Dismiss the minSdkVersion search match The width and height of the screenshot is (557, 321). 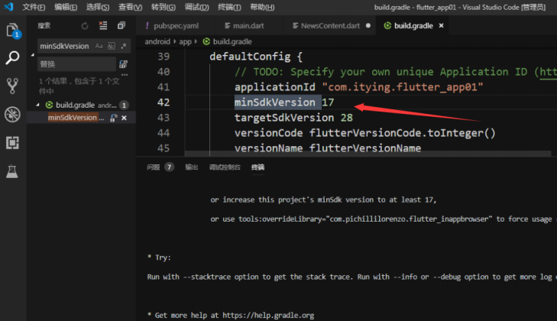(125, 118)
